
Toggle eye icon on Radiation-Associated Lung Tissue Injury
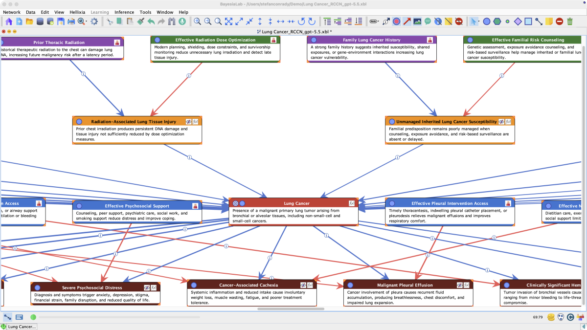188,121
